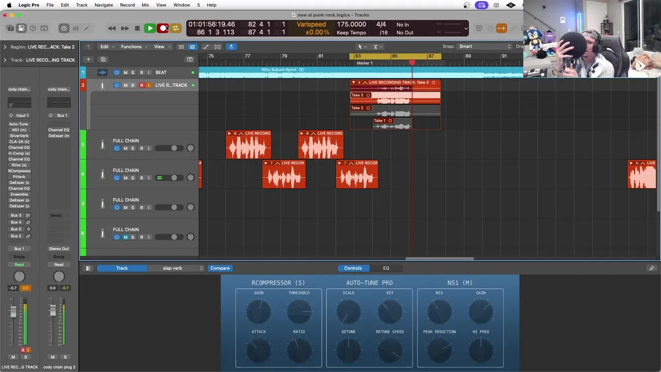
Task: Toggle input monitoring on LIVE R...TRACK
Action: [149, 85]
